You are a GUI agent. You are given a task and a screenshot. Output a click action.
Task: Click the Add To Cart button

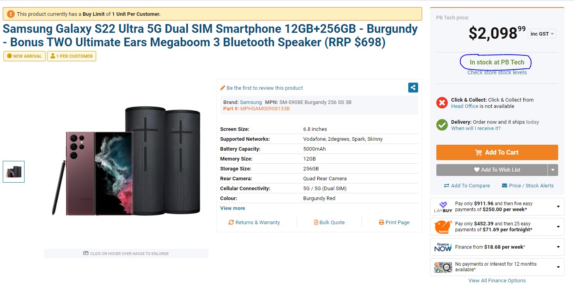497,153
